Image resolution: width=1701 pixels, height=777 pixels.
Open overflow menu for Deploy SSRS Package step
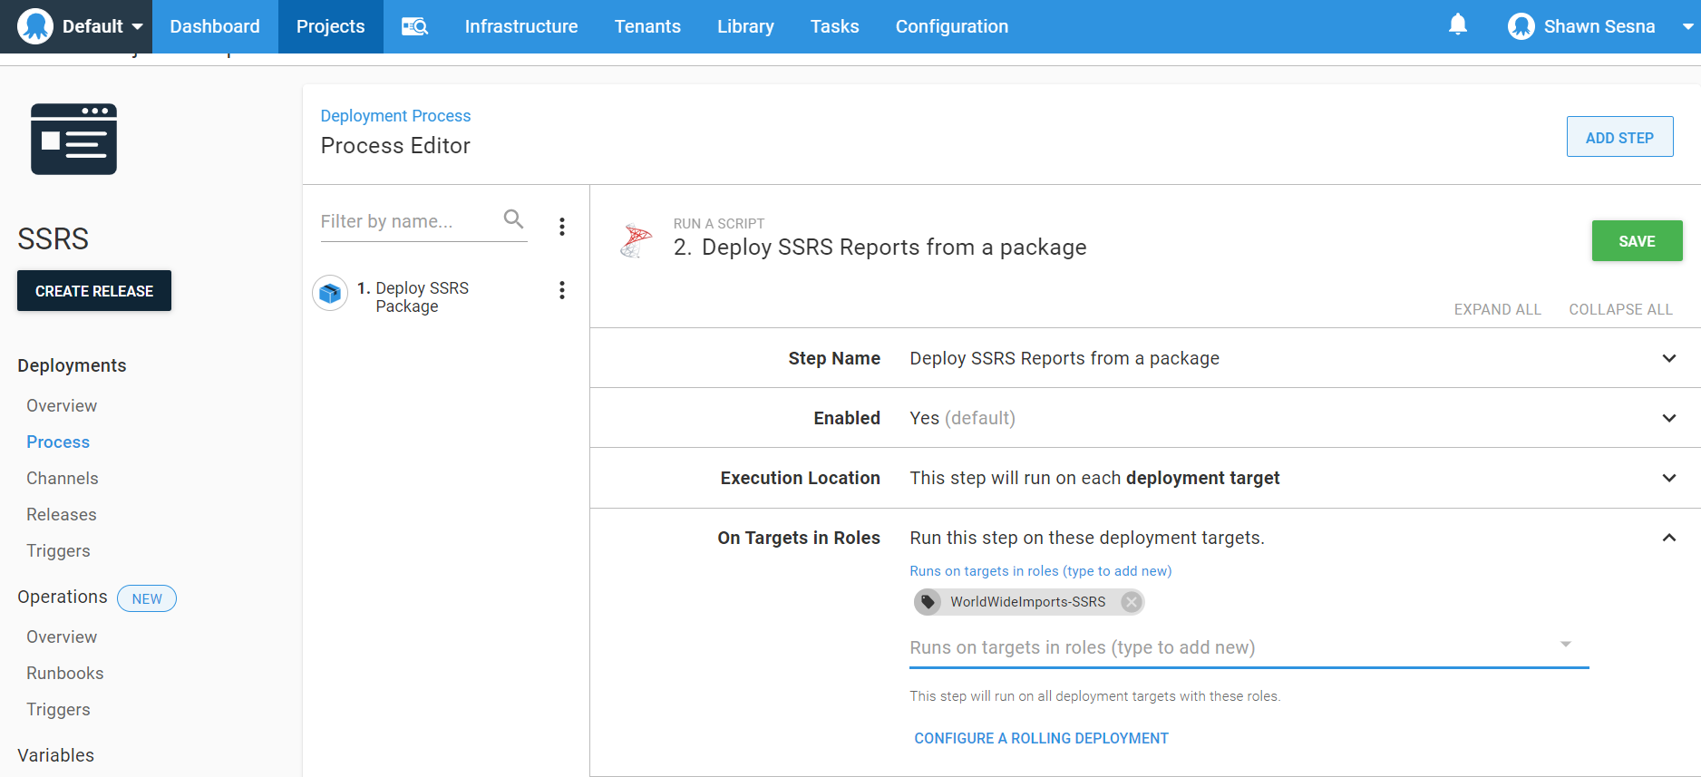pyautogui.click(x=562, y=290)
